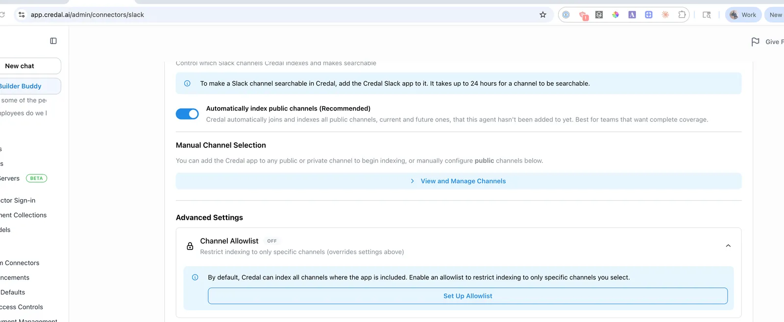784x322 pixels.
Task: Start a New chat
Action: click(29, 66)
